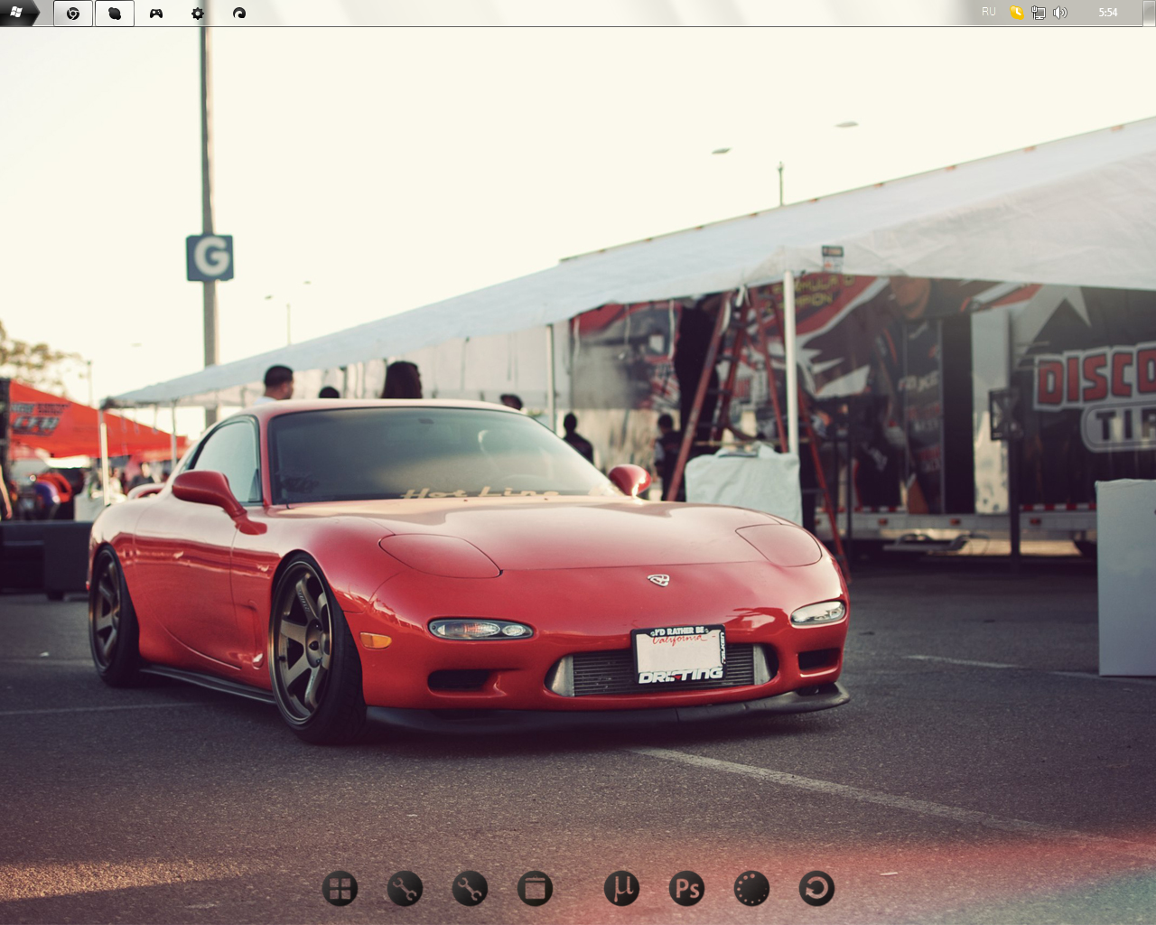Open the gear settings taskbar shortcut
This screenshot has width=1156, height=925.
pyautogui.click(x=198, y=14)
